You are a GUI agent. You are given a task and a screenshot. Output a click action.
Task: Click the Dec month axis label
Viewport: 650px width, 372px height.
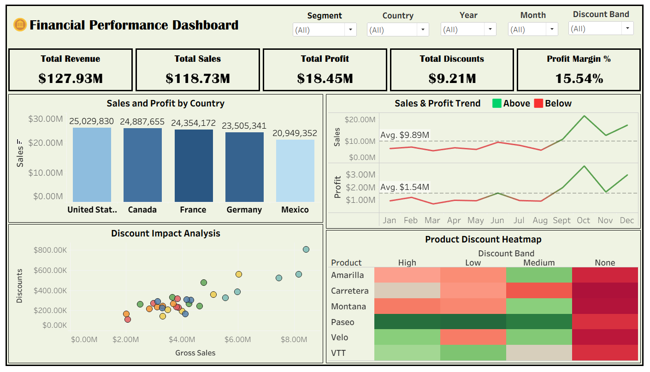tap(627, 220)
